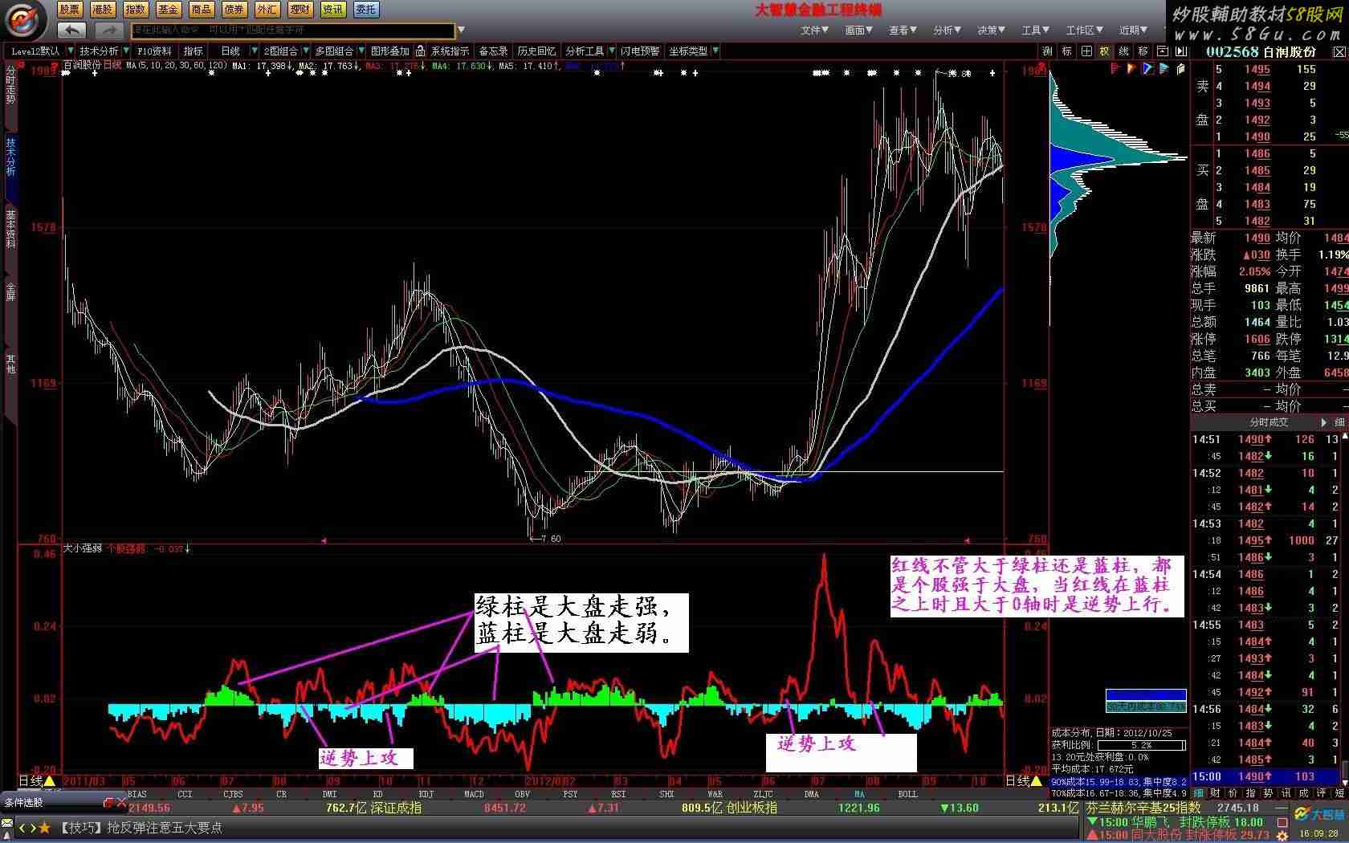Select the 标 marker tool icon
The height and width of the screenshot is (843, 1349).
click(x=1066, y=51)
